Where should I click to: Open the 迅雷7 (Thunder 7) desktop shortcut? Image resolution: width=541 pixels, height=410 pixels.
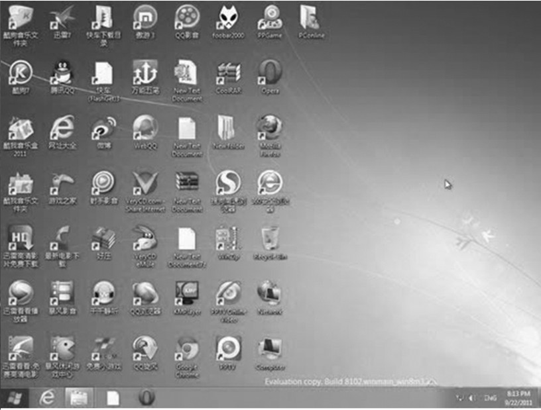click(62, 22)
